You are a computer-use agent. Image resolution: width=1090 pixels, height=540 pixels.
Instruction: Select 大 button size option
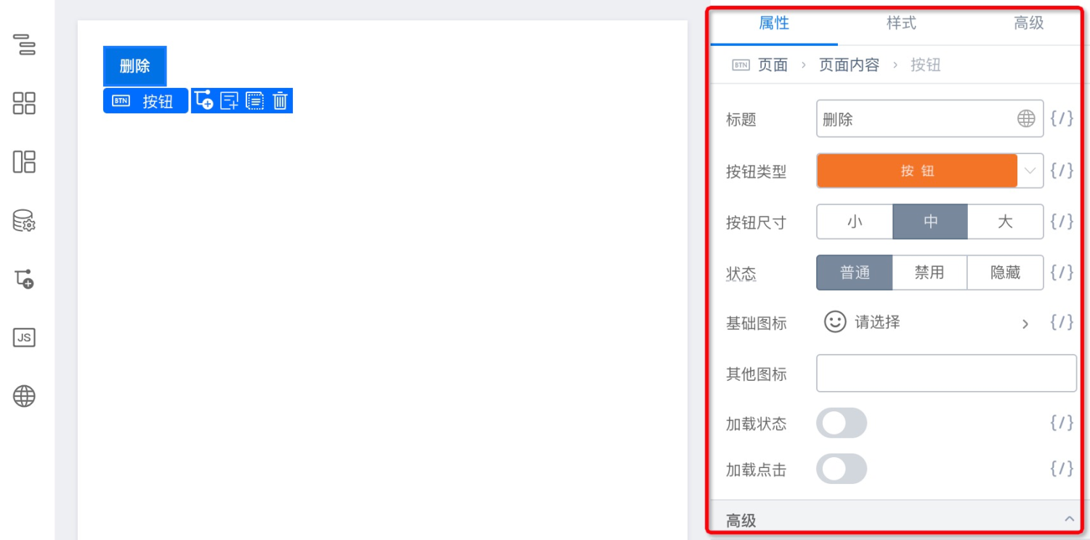pos(1005,222)
